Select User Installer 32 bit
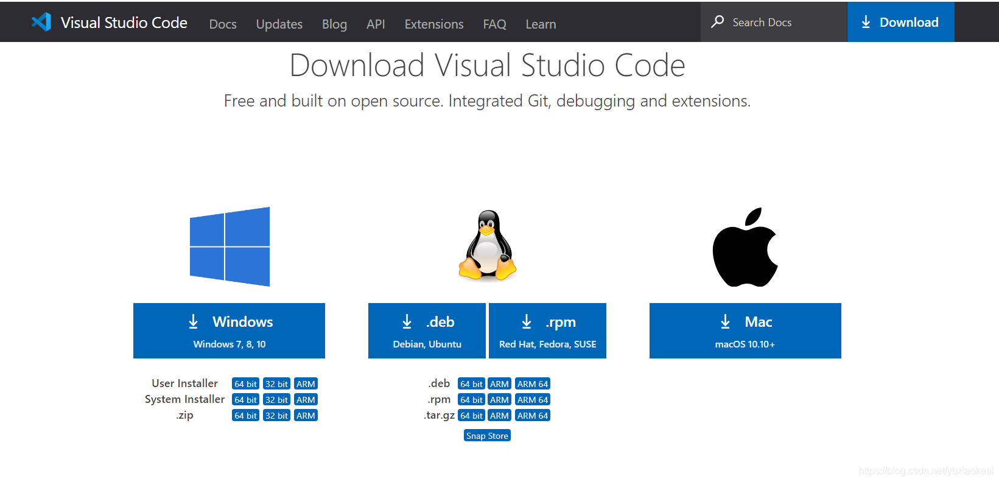The height and width of the screenshot is (482, 999). (x=276, y=384)
